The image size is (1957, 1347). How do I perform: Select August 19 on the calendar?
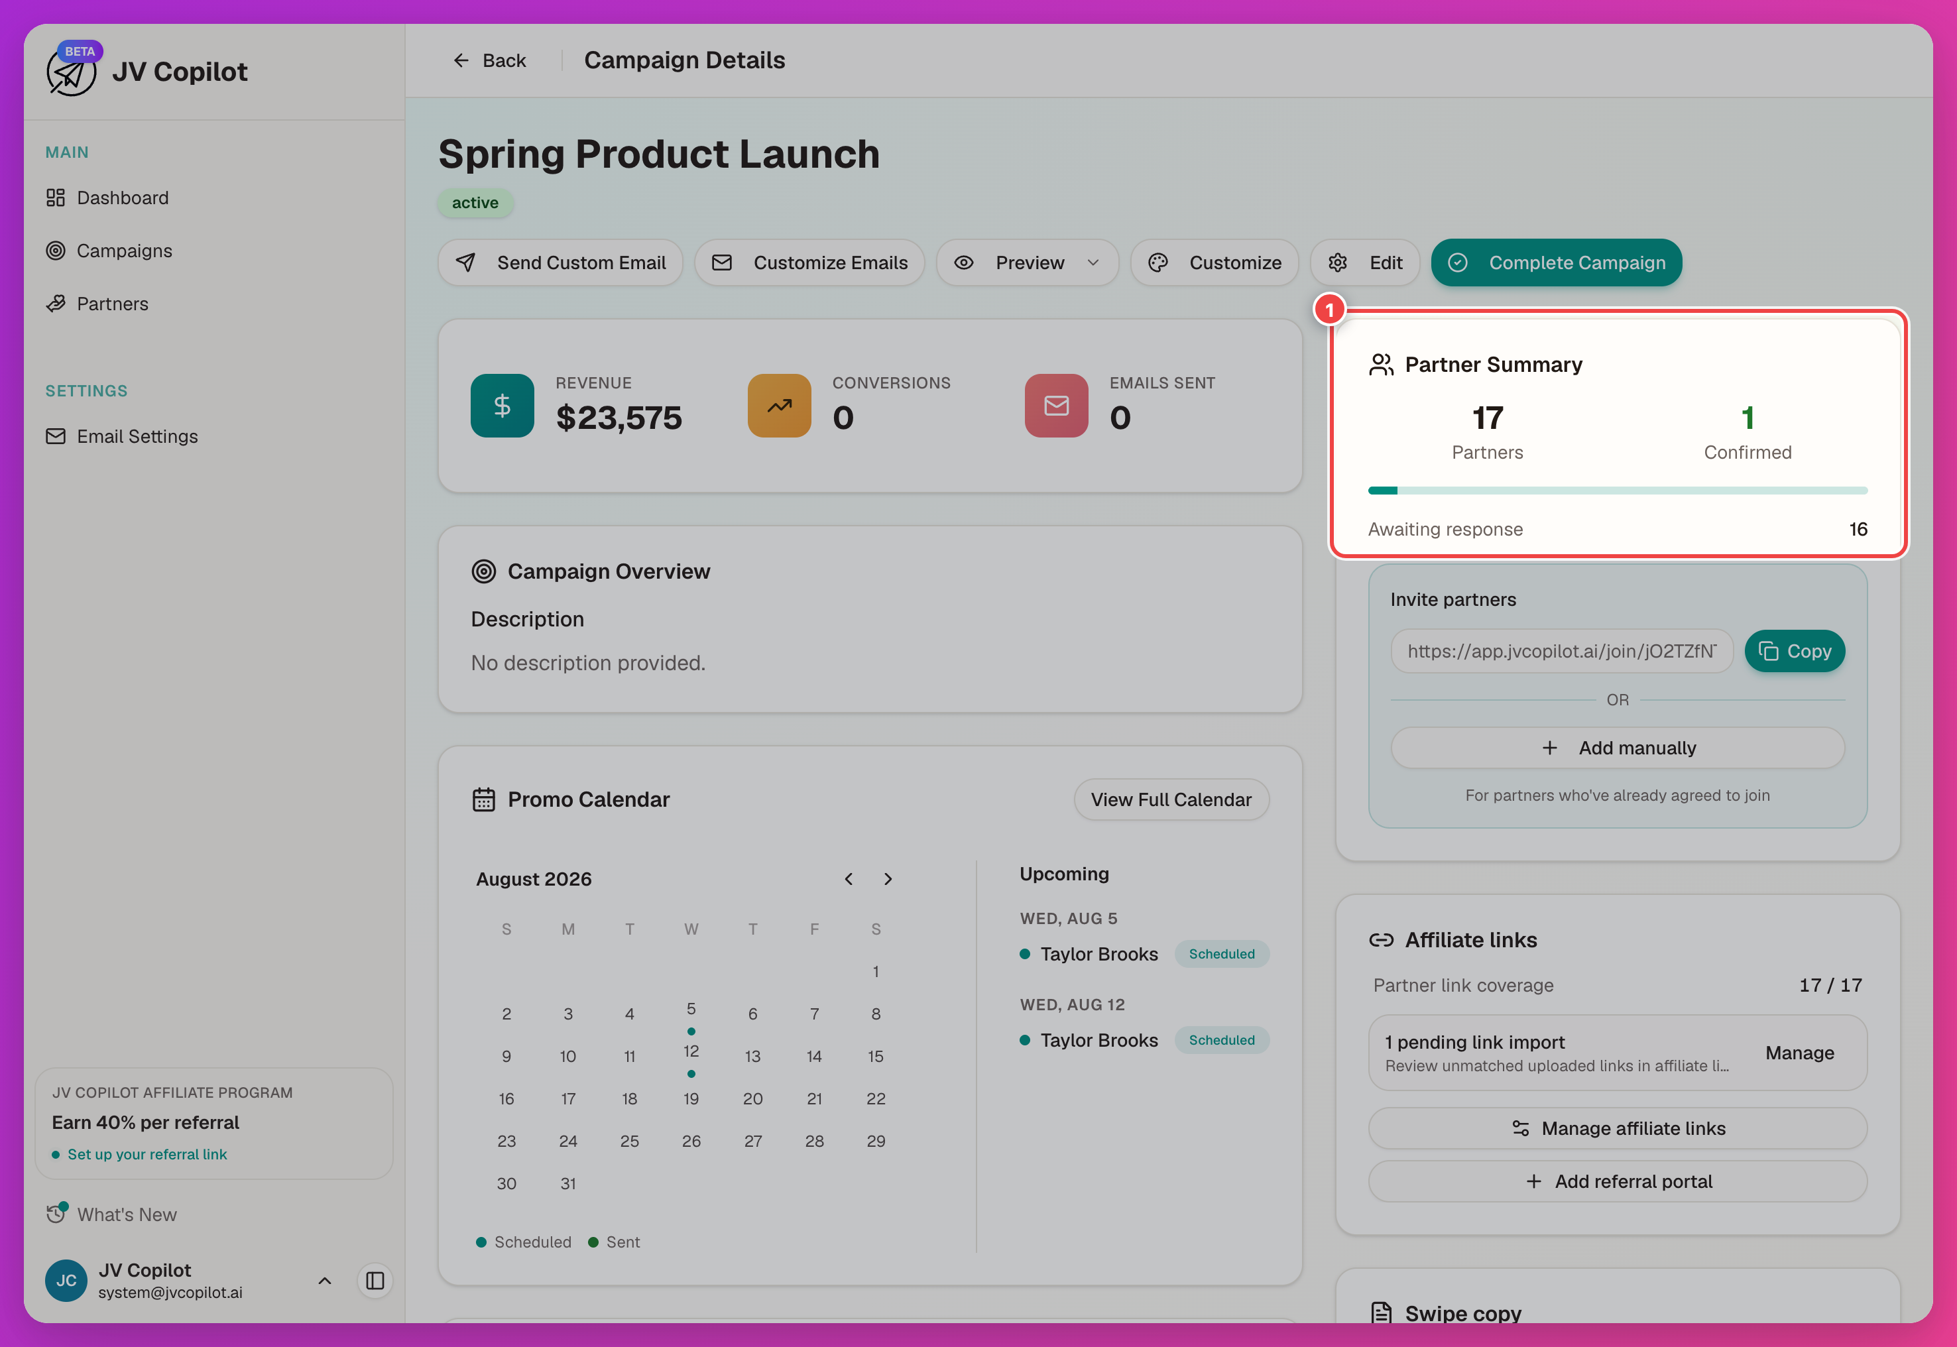tap(691, 1099)
